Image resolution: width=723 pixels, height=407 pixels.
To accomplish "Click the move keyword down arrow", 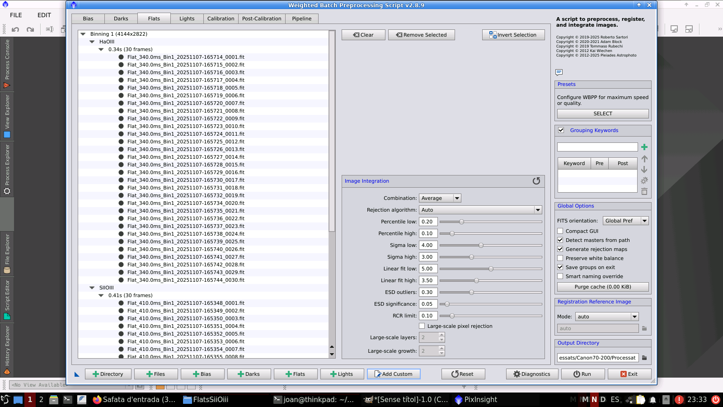I will pyautogui.click(x=644, y=170).
